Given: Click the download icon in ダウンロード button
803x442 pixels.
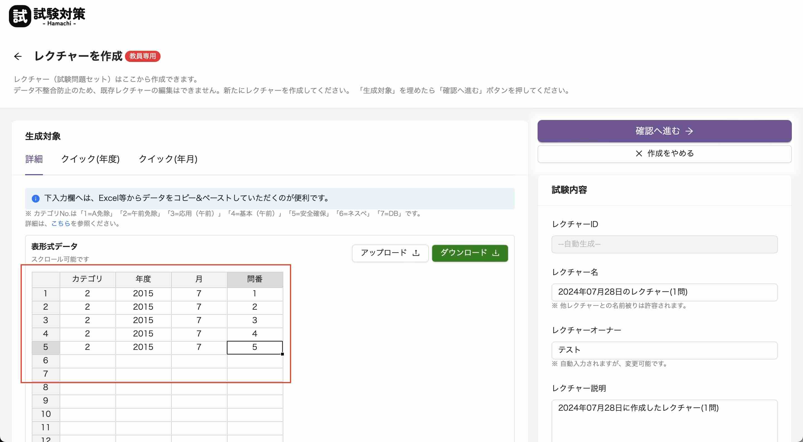Looking at the screenshot, I should coord(496,253).
